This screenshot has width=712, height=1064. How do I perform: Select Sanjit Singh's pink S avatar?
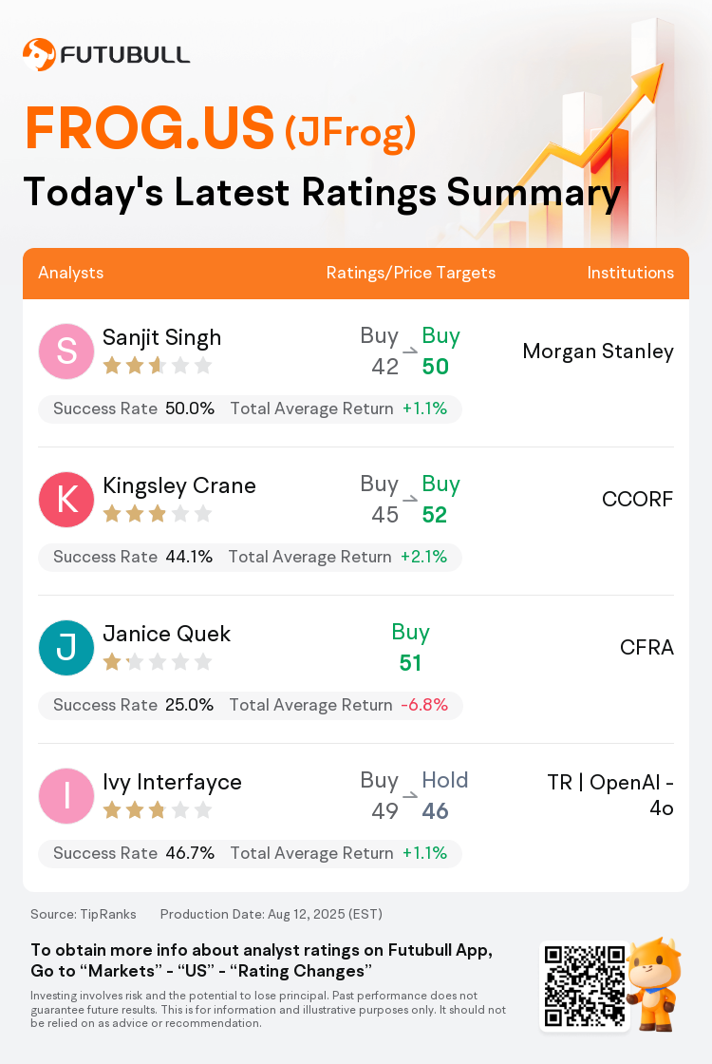tap(66, 351)
